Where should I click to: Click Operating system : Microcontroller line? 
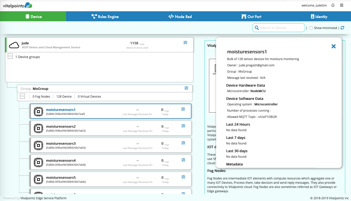click(252, 104)
